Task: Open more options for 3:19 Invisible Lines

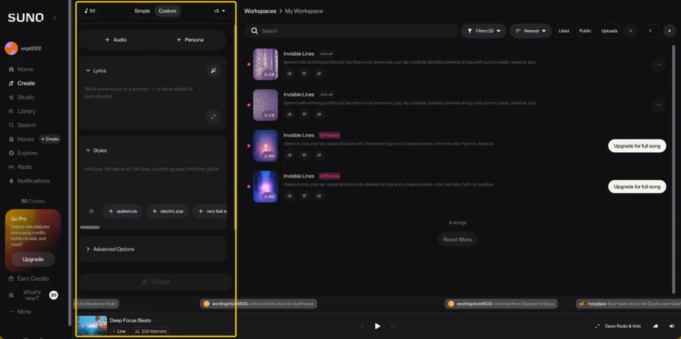Action: (x=659, y=105)
